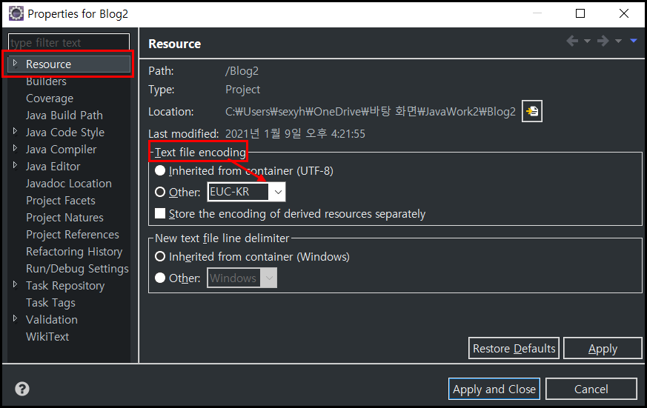Select Java Code Style in tree
The image size is (647, 408).
point(64,133)
